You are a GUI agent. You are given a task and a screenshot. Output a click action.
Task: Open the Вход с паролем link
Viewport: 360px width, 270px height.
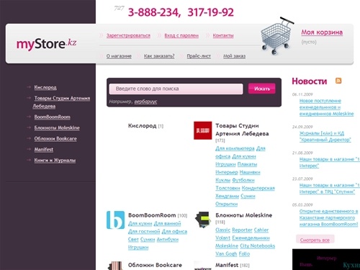[x=181, y=35]
